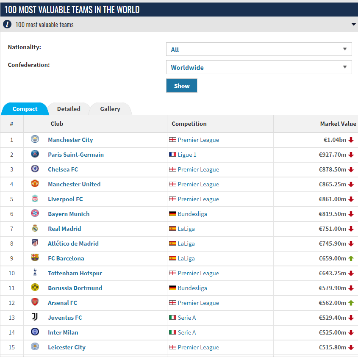Open the Manchester United club link

74,184
